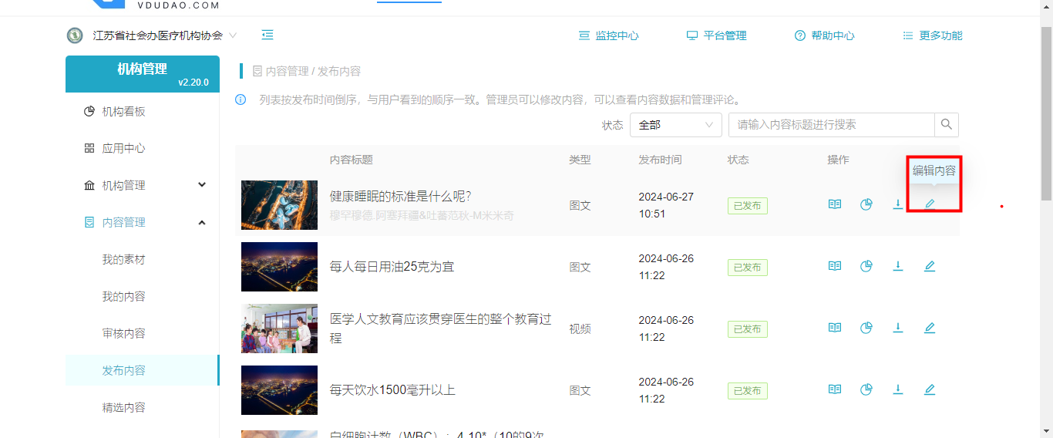Collapse sidebar using menu fold icon
The height and width of the screenshot is (438, 1053).
coord(267,35)
